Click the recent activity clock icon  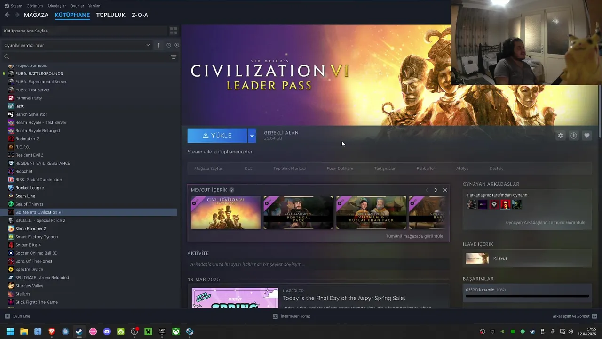(x=168, y=45)
